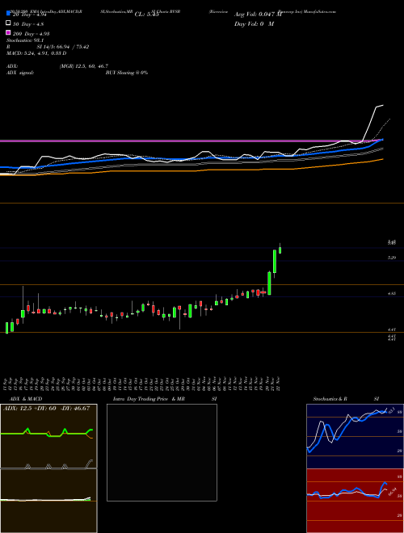This screenshot has height=533, width=404.
Task: Click the 'BUY Slowing @ 0%' signal text
Action: 127,73
